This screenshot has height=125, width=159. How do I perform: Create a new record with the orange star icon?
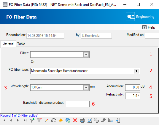(61, 120)
